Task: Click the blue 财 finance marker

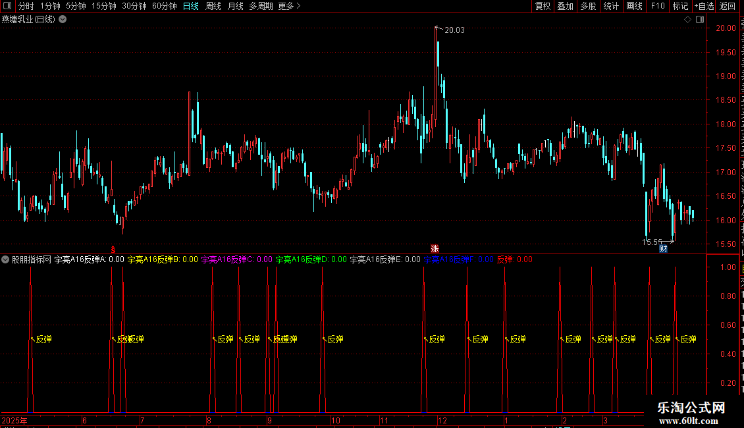Action: (x=663, y=249)
